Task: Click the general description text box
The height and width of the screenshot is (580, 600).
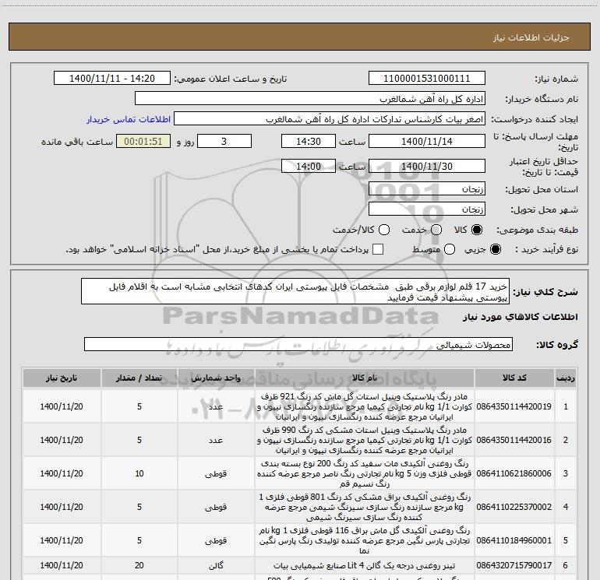Action: (295, 292)
